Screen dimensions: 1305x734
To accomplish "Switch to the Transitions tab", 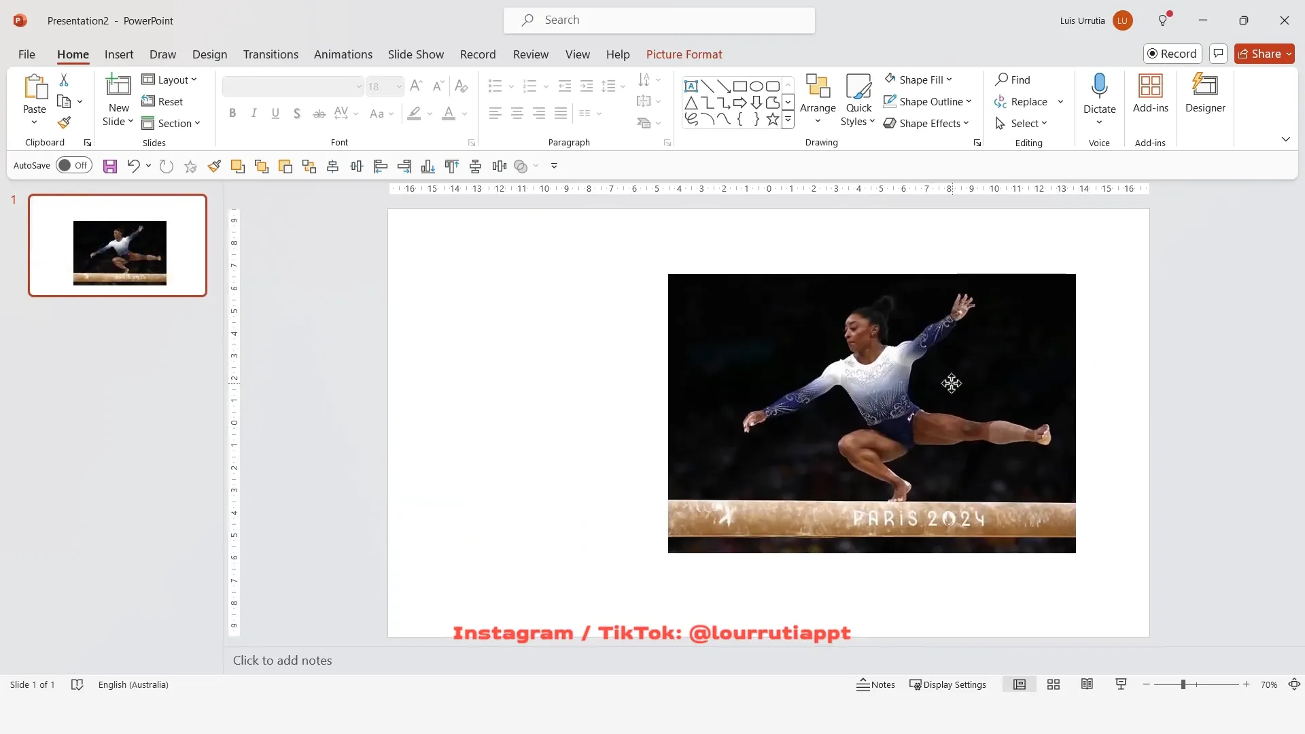I will coord(271,54).
